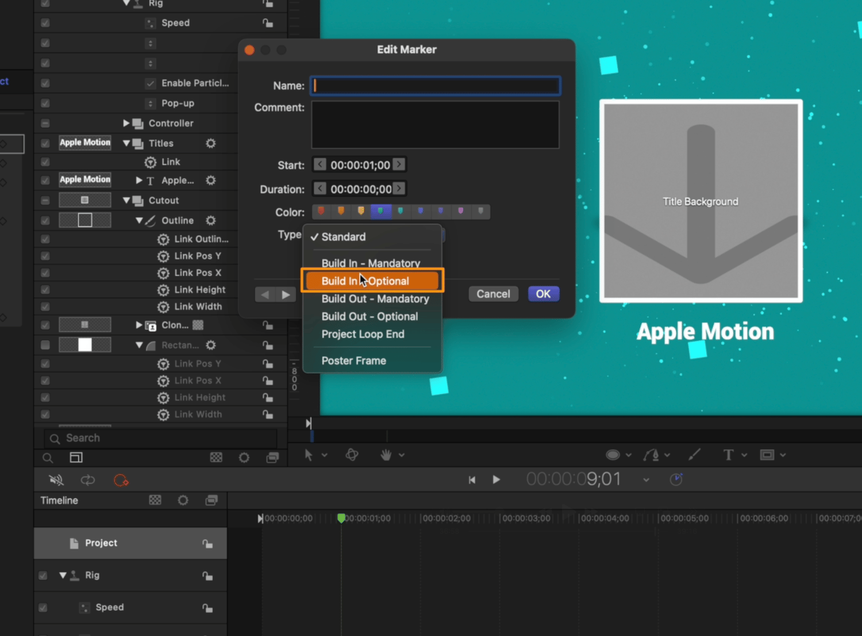Expand the Controller group
Screen dimensions: 862x636
pyautogui.click(x=126, y=123)
